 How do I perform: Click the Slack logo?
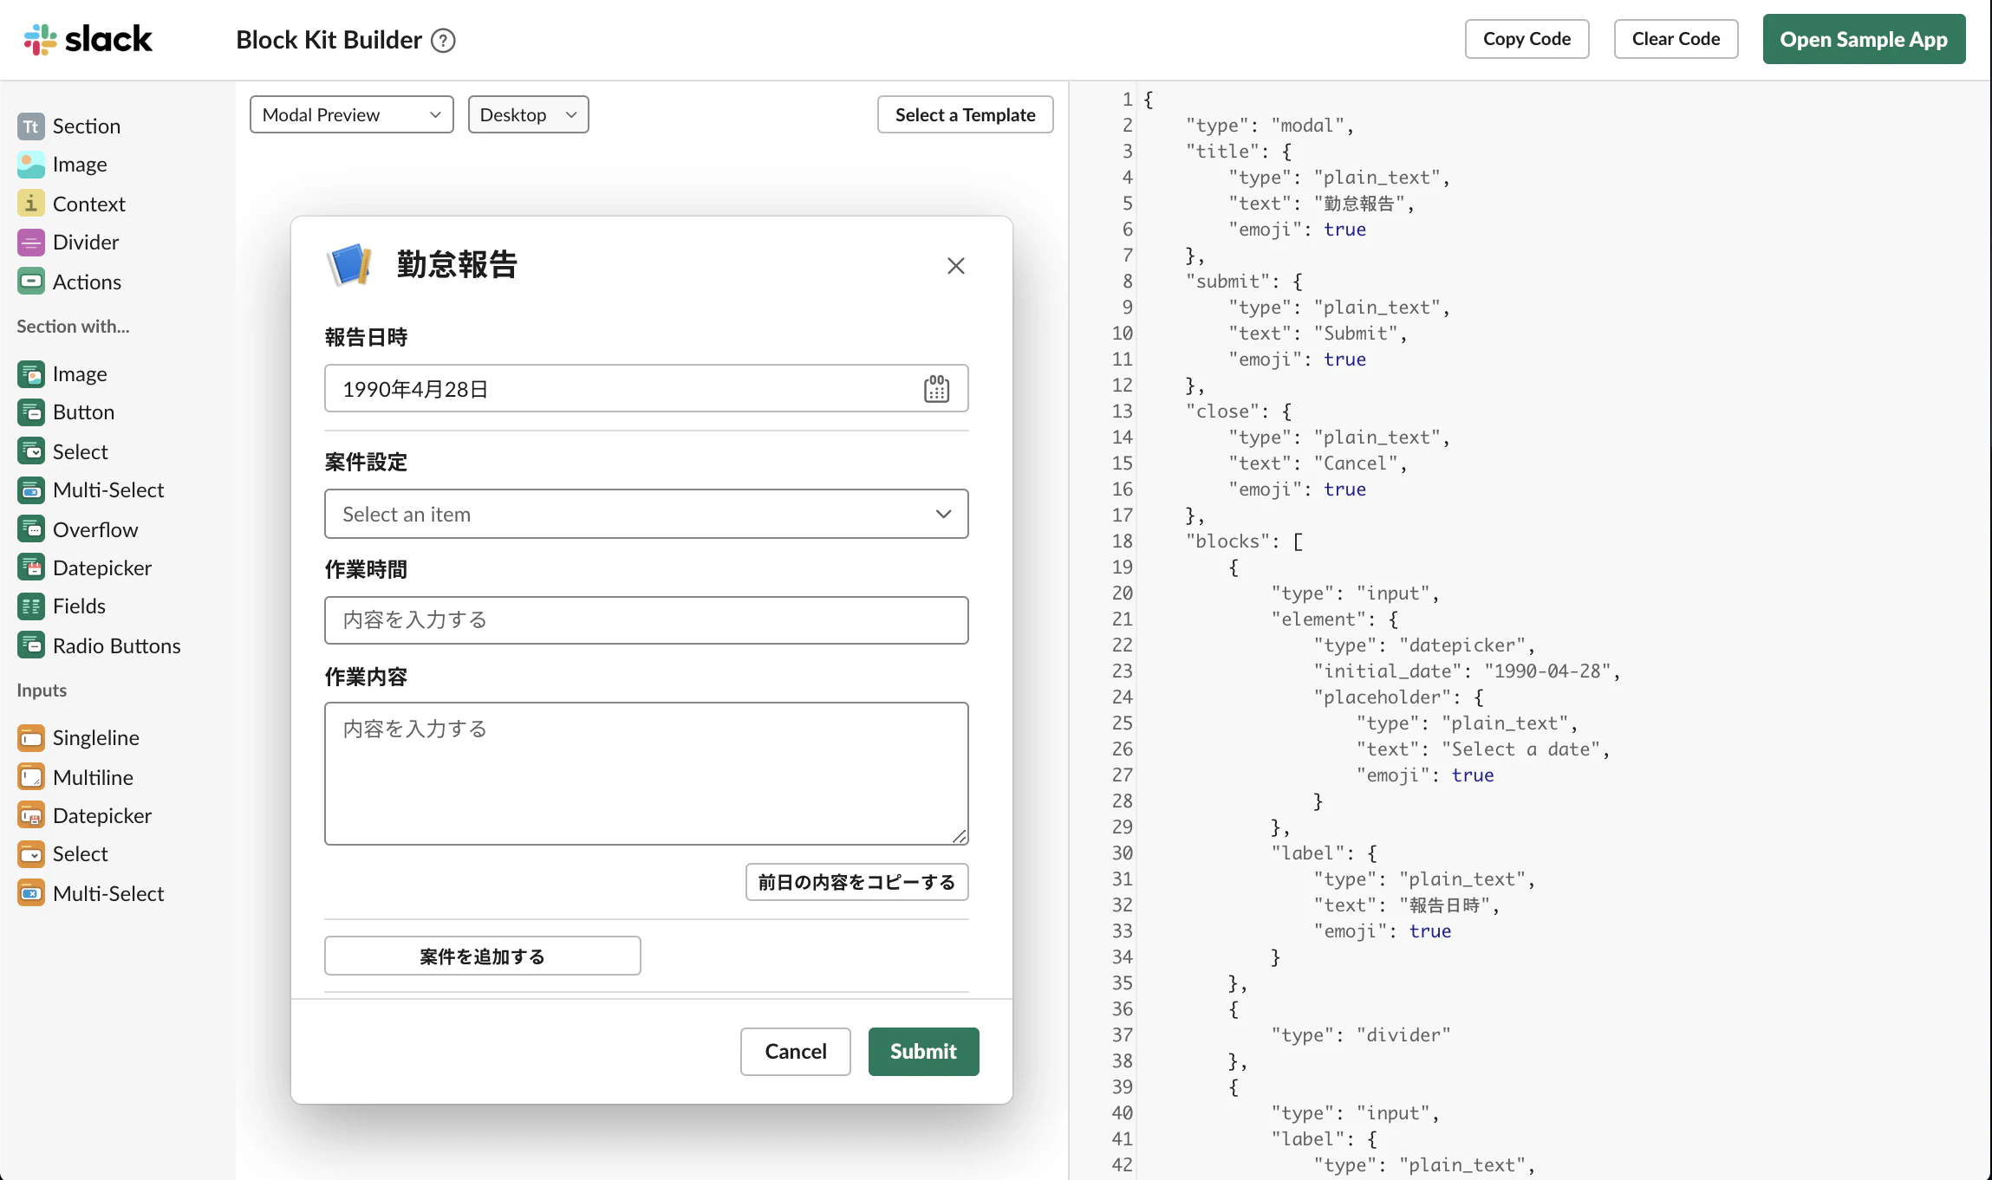pyautogui.click(x=88, y=39)
